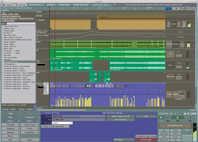Click the yellow note colour swatch
This screenshot has height=142, width=198.
[x=87, y=86]
